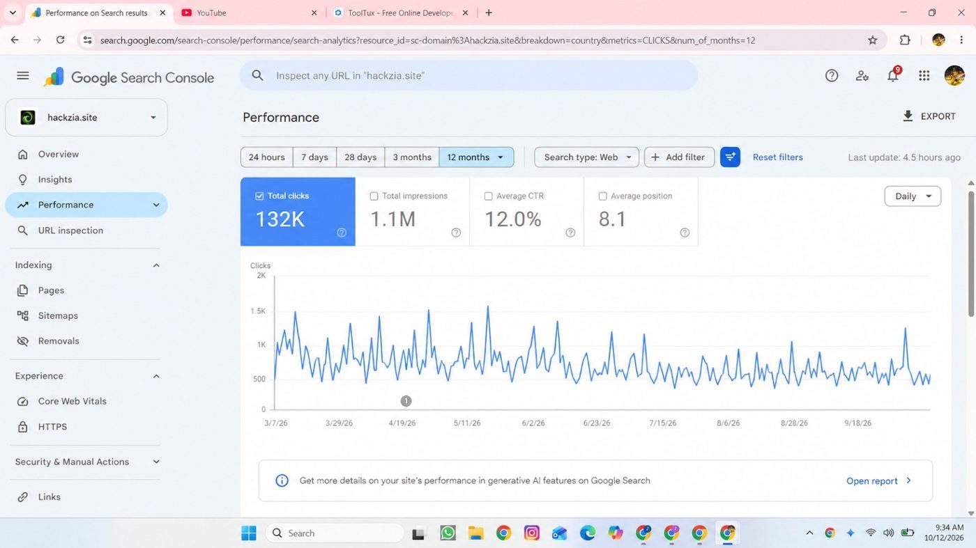Switch to the YouTube browser tab

[247, 13]
